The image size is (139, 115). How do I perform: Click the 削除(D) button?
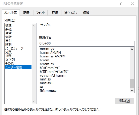click(124, 101)
